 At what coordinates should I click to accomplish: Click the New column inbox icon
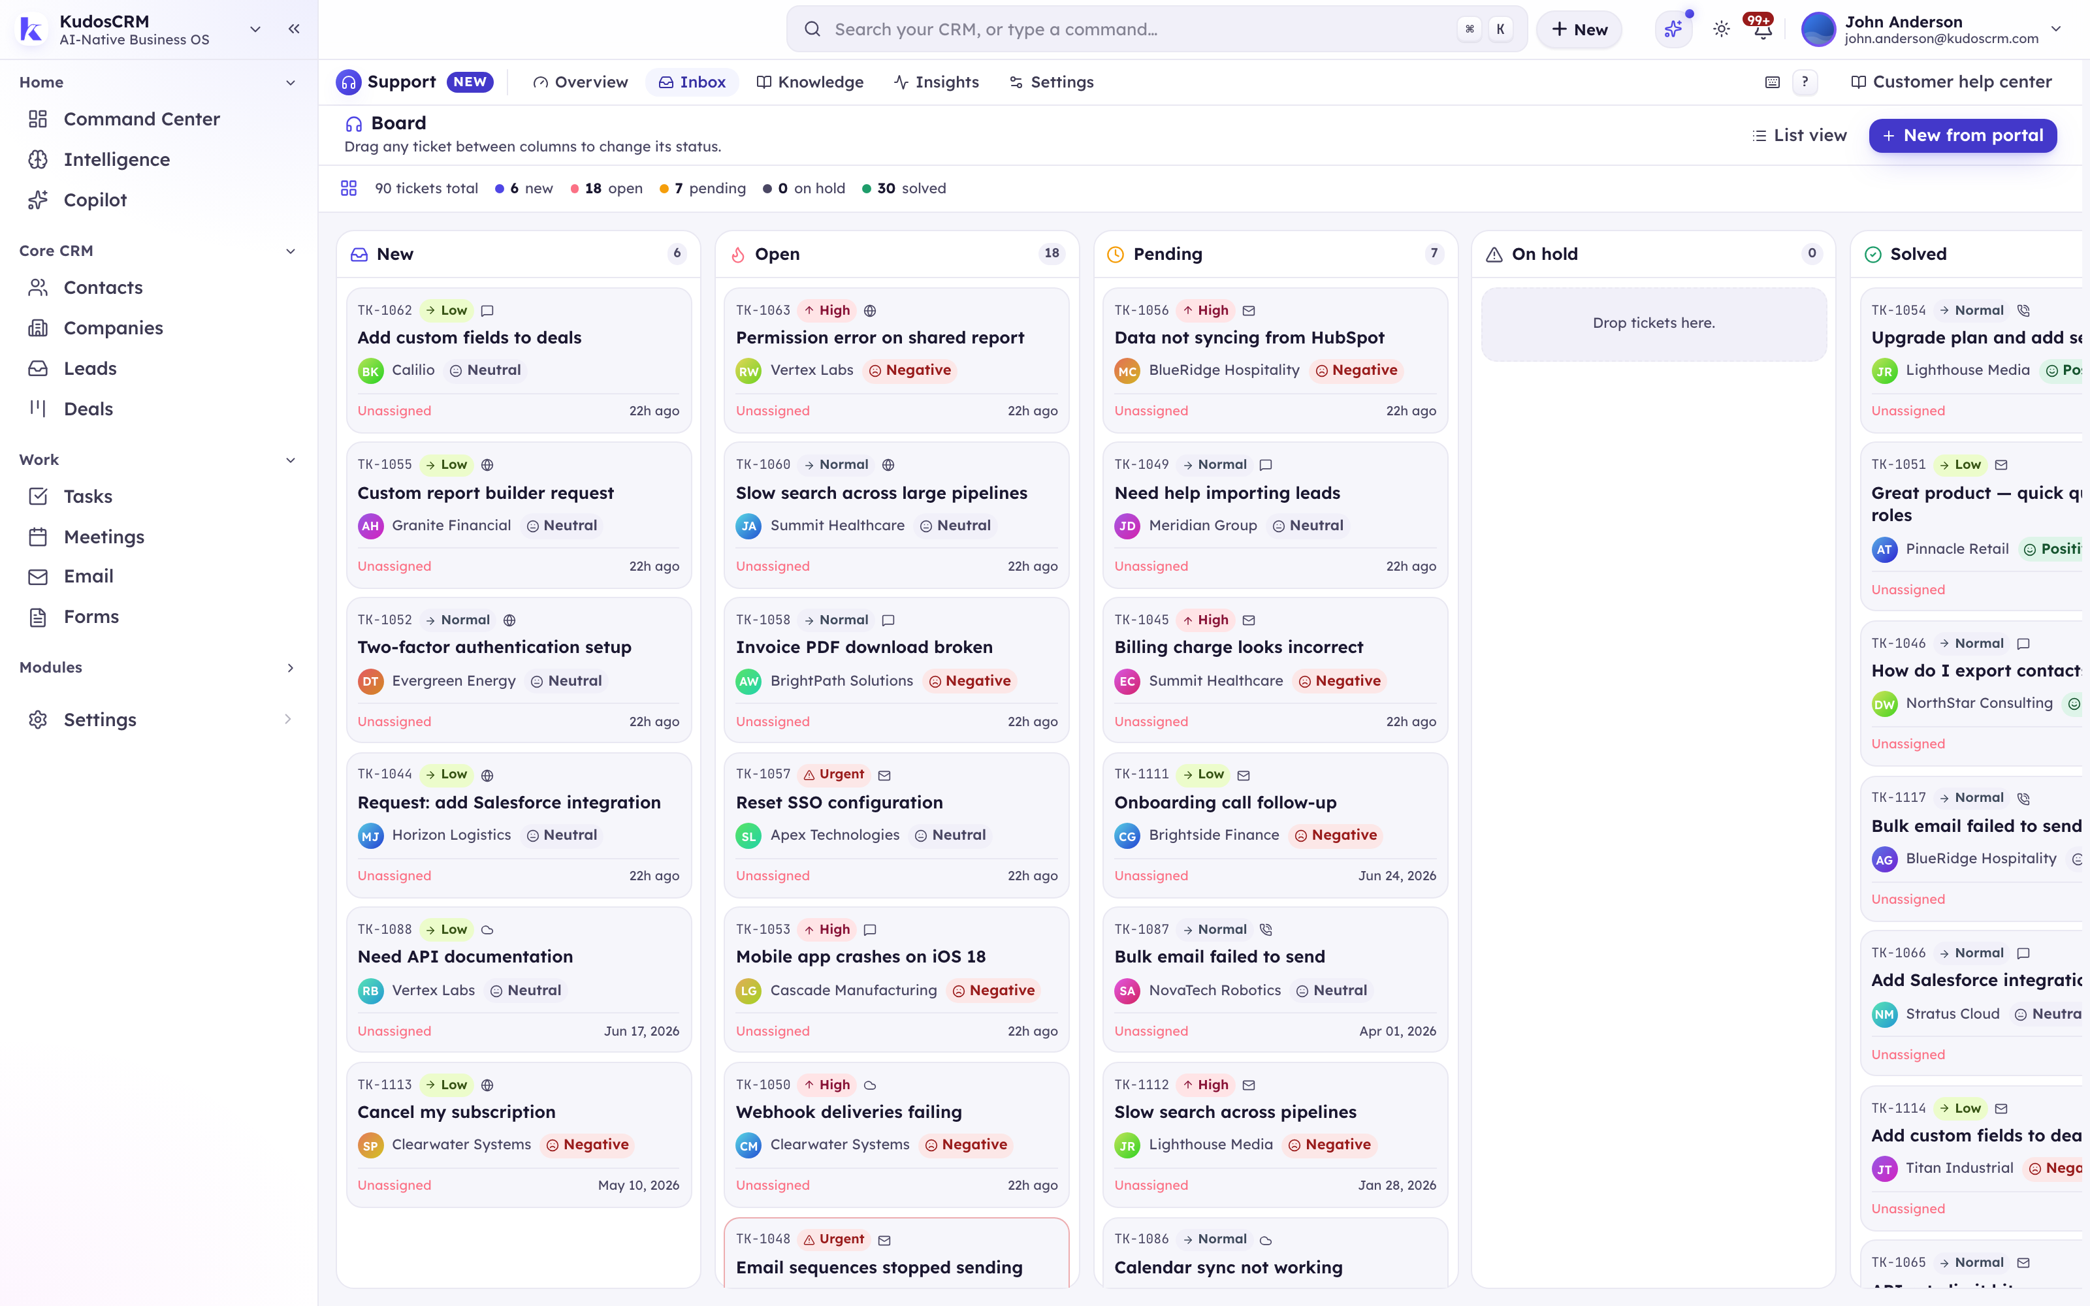359,254
